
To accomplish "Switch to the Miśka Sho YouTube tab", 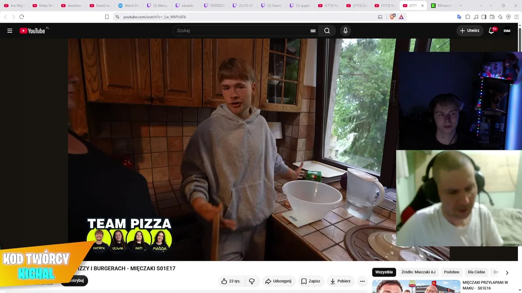I will [43, 6].
